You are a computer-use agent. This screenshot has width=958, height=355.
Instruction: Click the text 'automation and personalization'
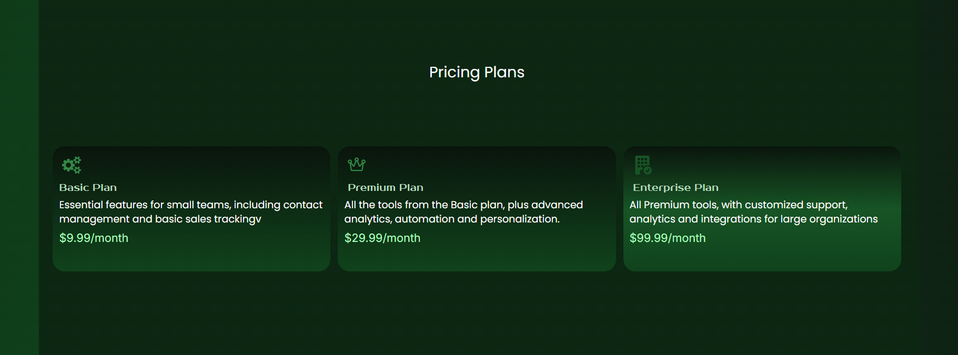pyautogui.click(x=477, y=219)
